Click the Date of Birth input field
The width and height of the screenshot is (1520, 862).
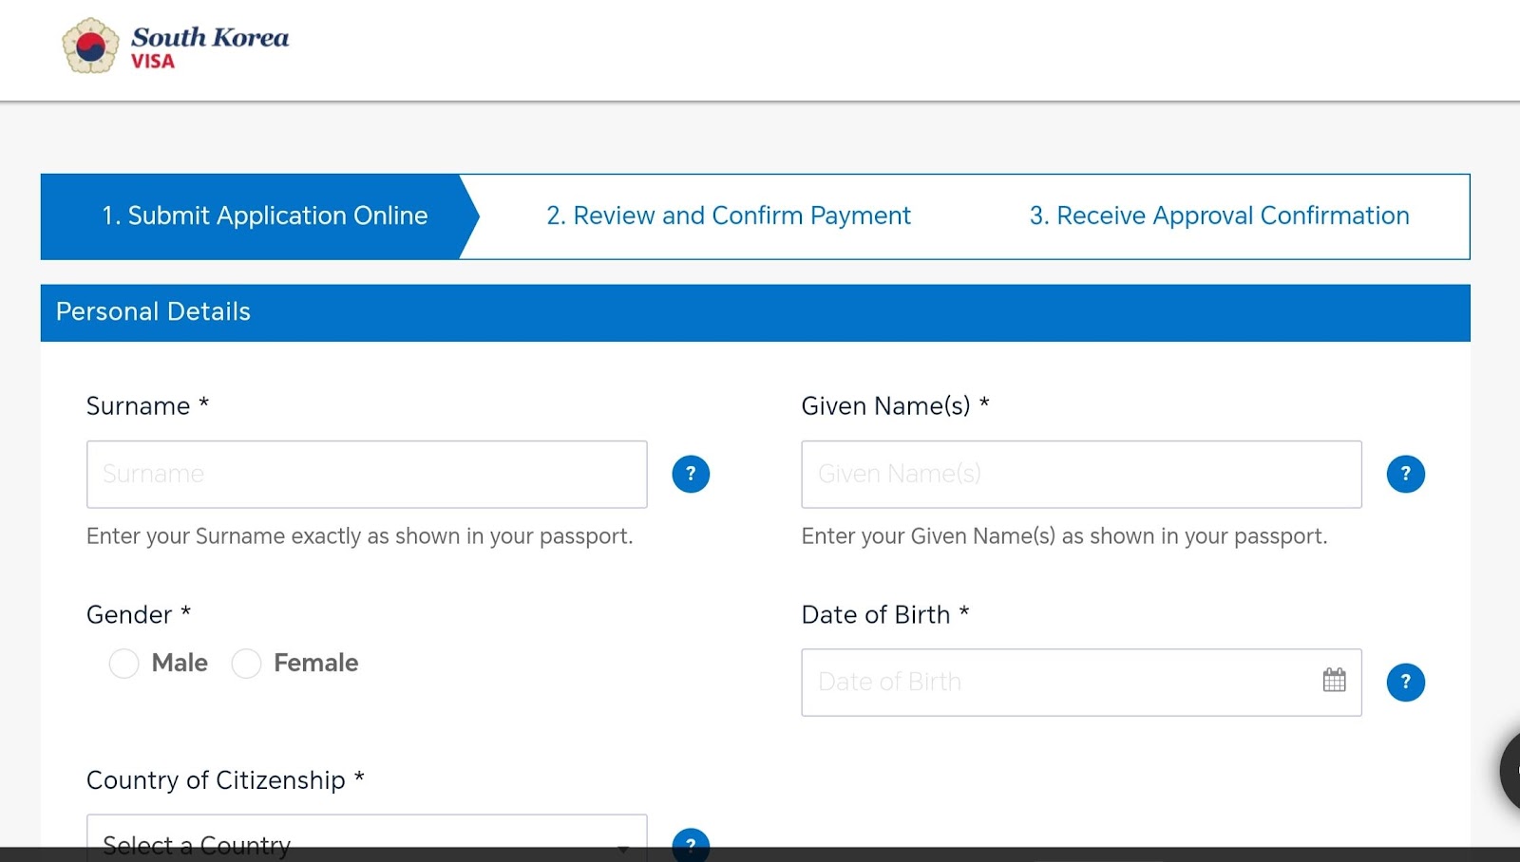1054,682
